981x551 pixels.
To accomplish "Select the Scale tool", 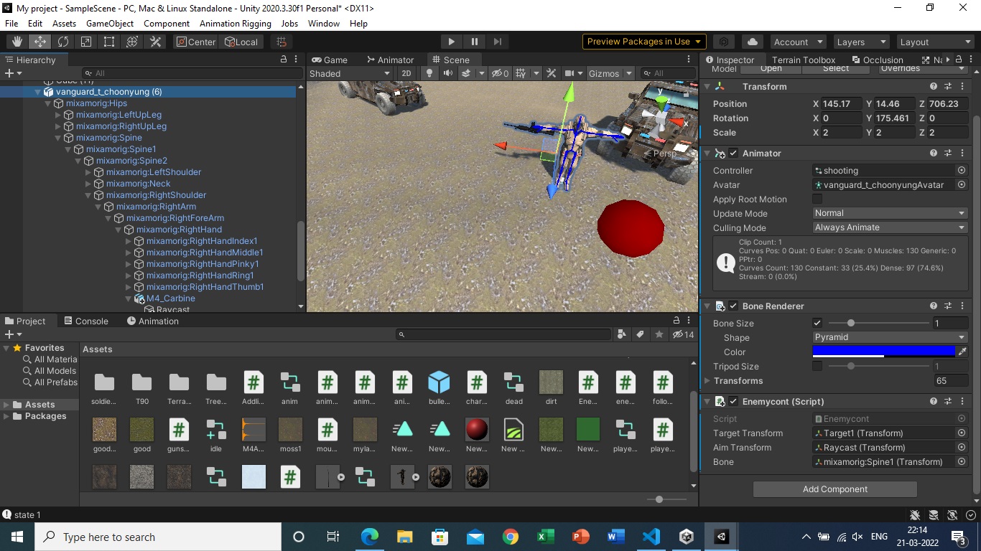I will tap(86, 42).
